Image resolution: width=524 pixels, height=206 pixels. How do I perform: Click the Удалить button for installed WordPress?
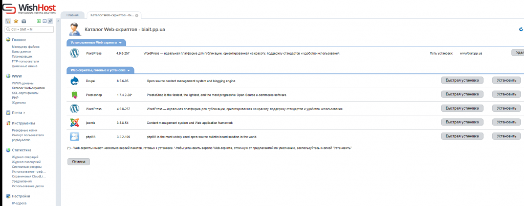click(x=518, y=53)
